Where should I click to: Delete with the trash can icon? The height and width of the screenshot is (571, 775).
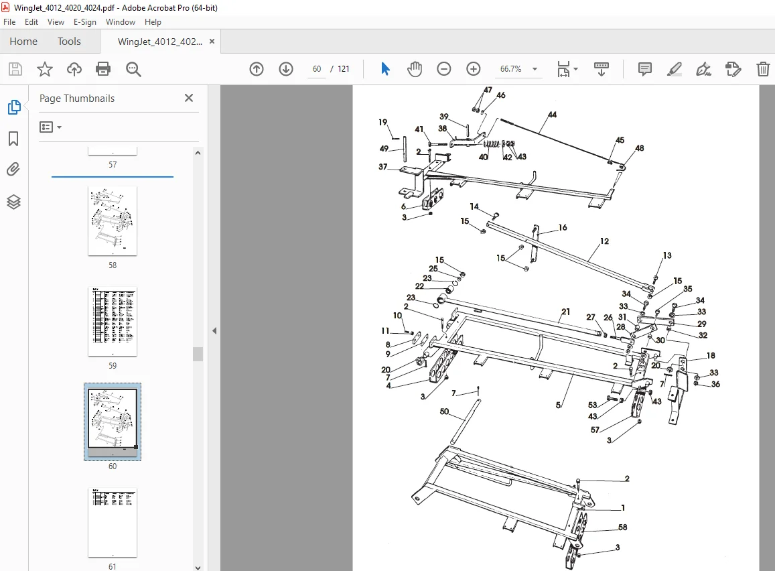763,69
